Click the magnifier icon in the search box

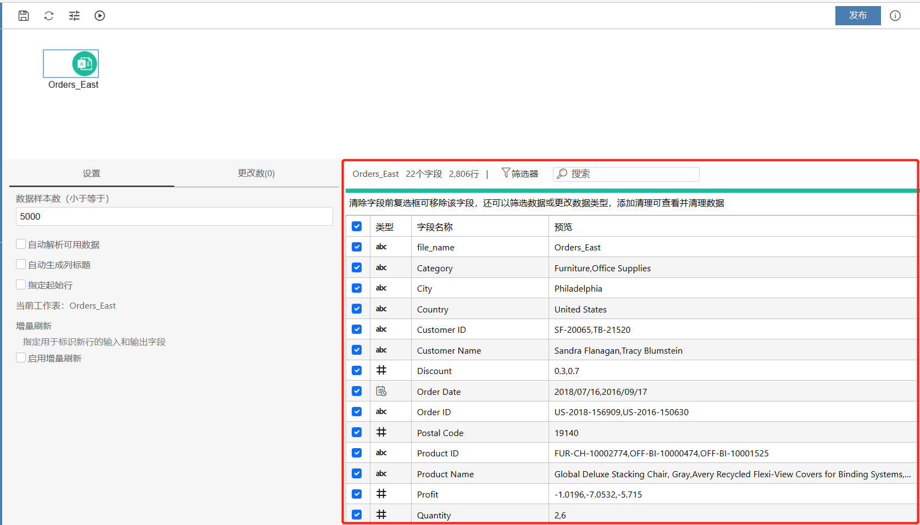point(562,174)
